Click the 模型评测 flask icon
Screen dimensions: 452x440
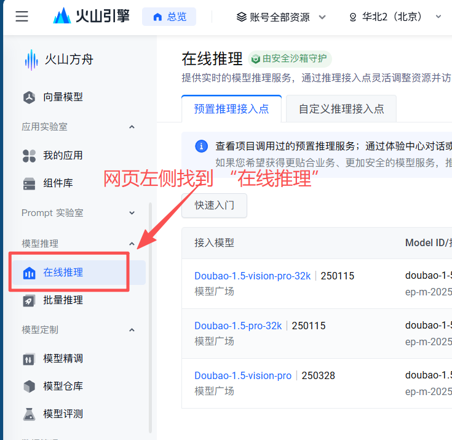29,414
